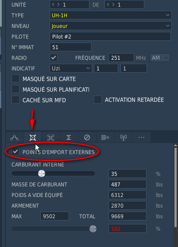The width and height of the screenshot is (178, 247).
Task: Expand the TYPE dropdown showing UH-1H
Action: click(111, 15)
